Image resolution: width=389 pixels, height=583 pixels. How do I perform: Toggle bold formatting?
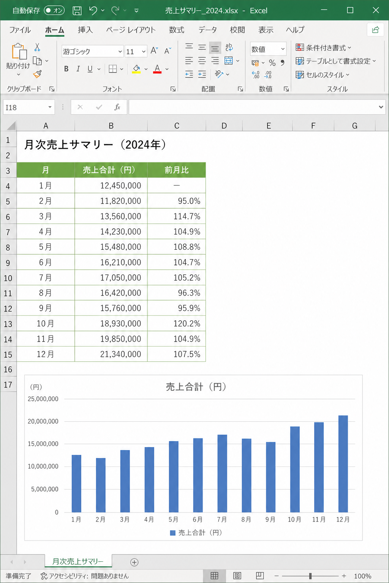(66, 69)
